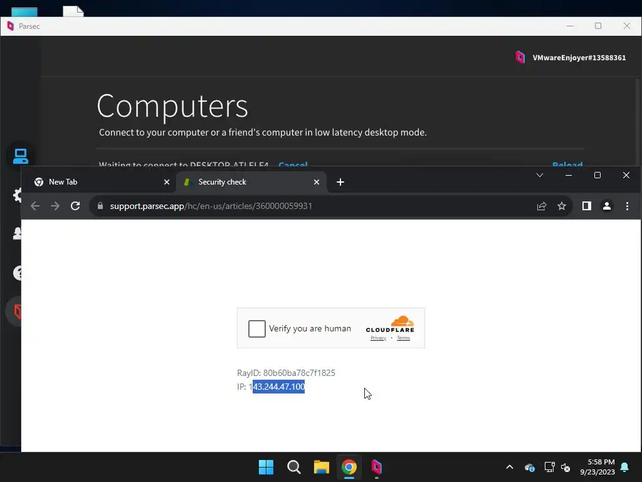Reload the Parsec computers list
The width and height of the screenshot is (642, 482).
(x=567, y=164)
